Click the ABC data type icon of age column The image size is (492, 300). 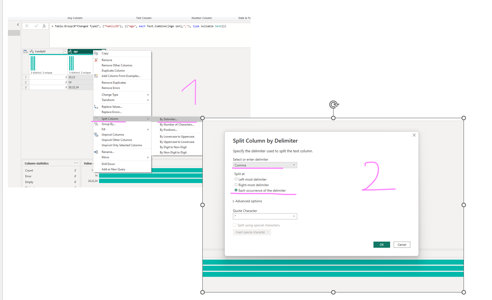(70, 51)
